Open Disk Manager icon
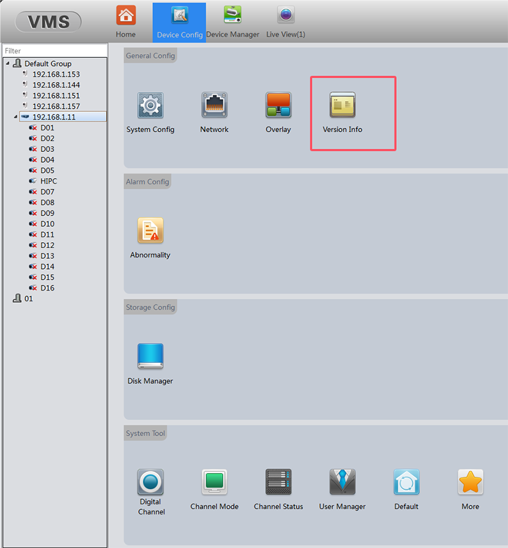508x548 pixels. click(150, 357)
